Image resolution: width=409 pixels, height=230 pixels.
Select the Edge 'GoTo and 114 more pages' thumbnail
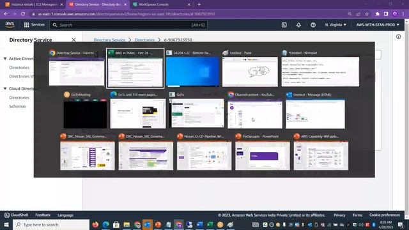[x=138, y=110]
